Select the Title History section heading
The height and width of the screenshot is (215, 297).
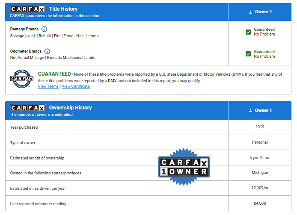[63, 9]
